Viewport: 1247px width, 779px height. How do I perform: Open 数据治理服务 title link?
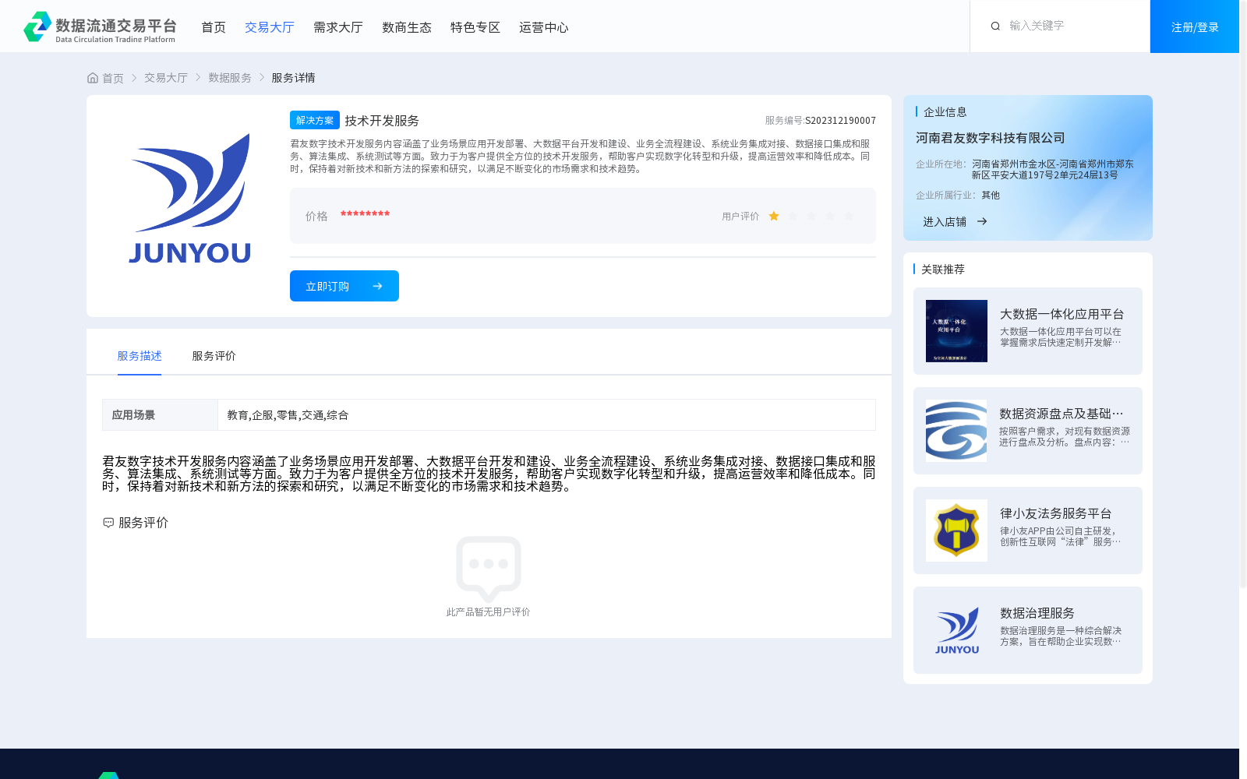[x=1037, y=613]
